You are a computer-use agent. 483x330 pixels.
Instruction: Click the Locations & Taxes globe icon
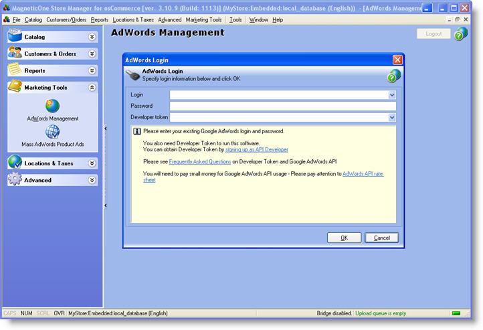click(x=15, y=163)
